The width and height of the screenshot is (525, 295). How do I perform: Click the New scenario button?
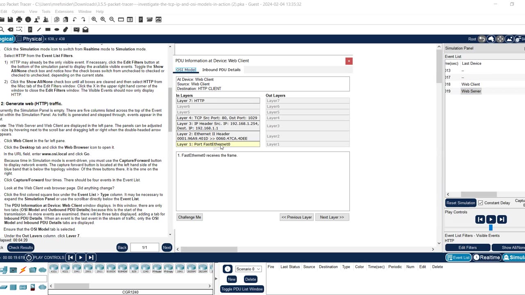point(232,279)
